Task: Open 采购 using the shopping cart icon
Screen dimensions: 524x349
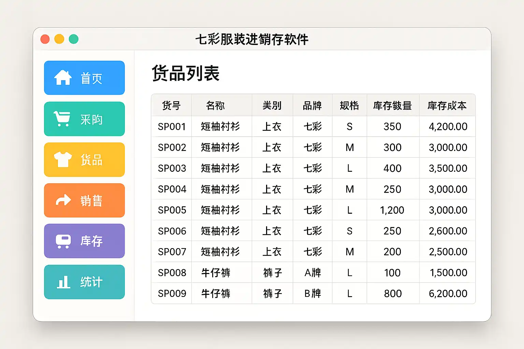Action: click(62, 119)
